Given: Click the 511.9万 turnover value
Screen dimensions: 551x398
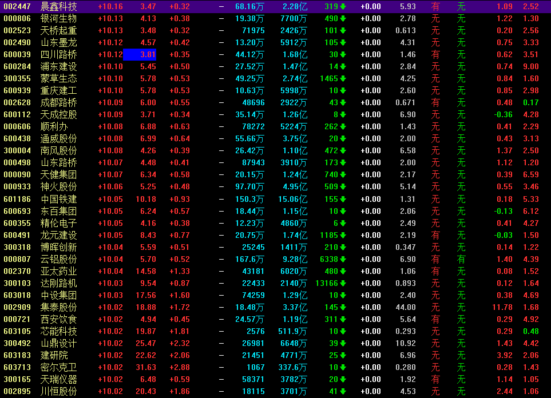Looking at the screenshot, I should pos(292,331).
